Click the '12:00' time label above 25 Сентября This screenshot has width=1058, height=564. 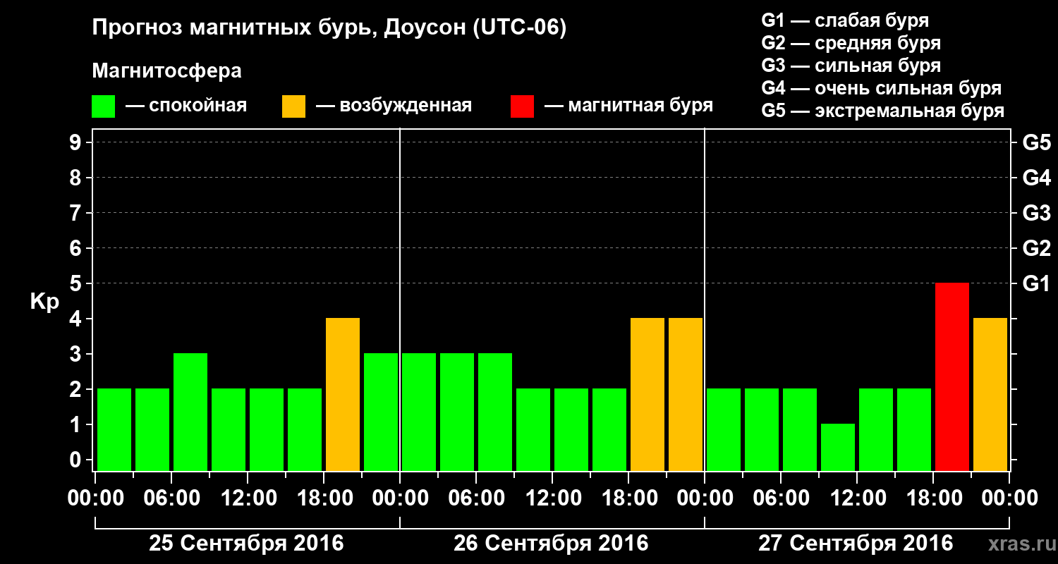pos(249,498)
